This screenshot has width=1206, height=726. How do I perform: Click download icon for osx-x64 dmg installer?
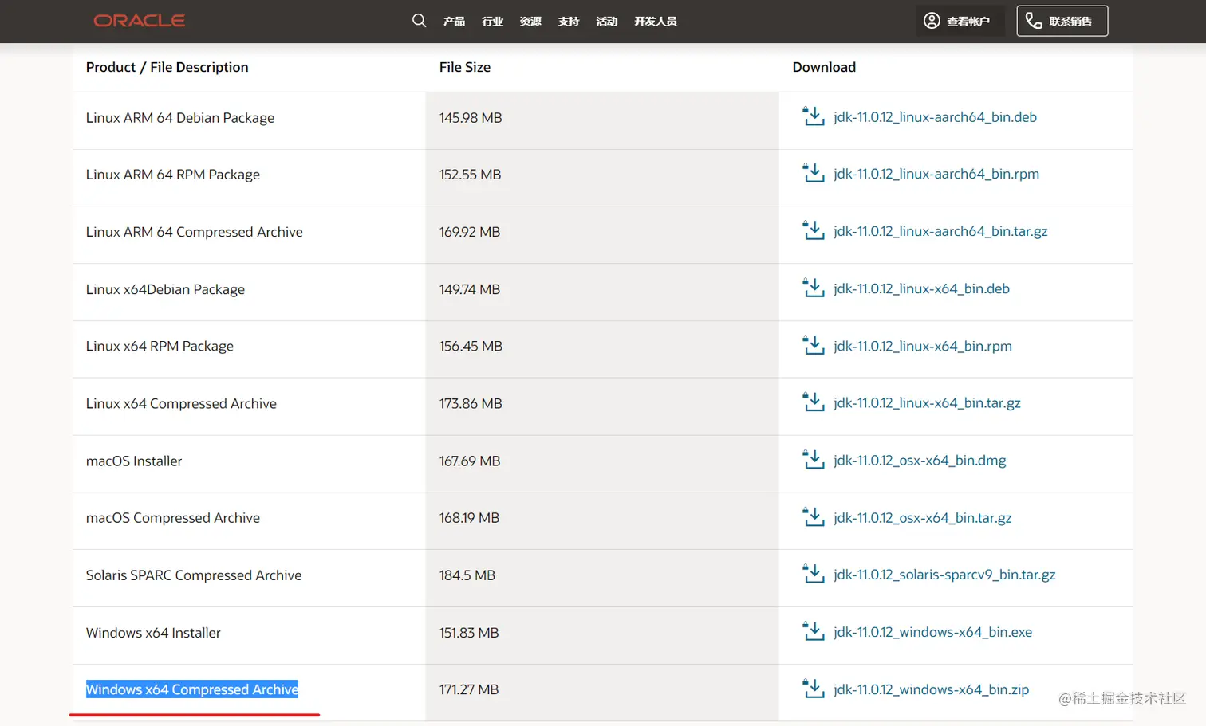[x=813, y=460]
